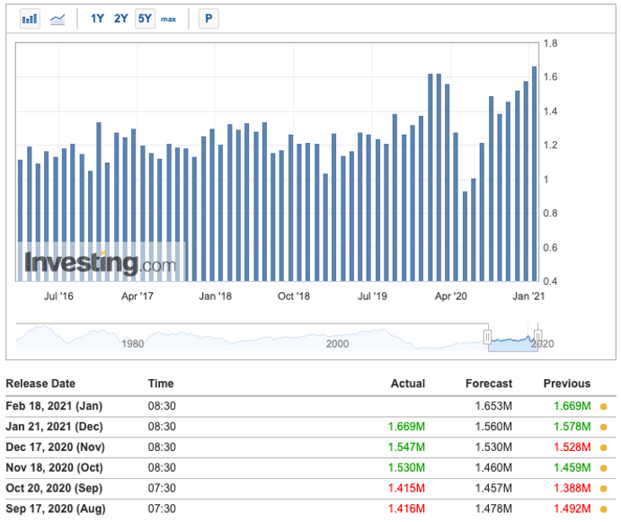The height and width of the screenshot is (522, 621).
Task: Click the tallest bar near Jan '21
Action: (x=534, y=174)
